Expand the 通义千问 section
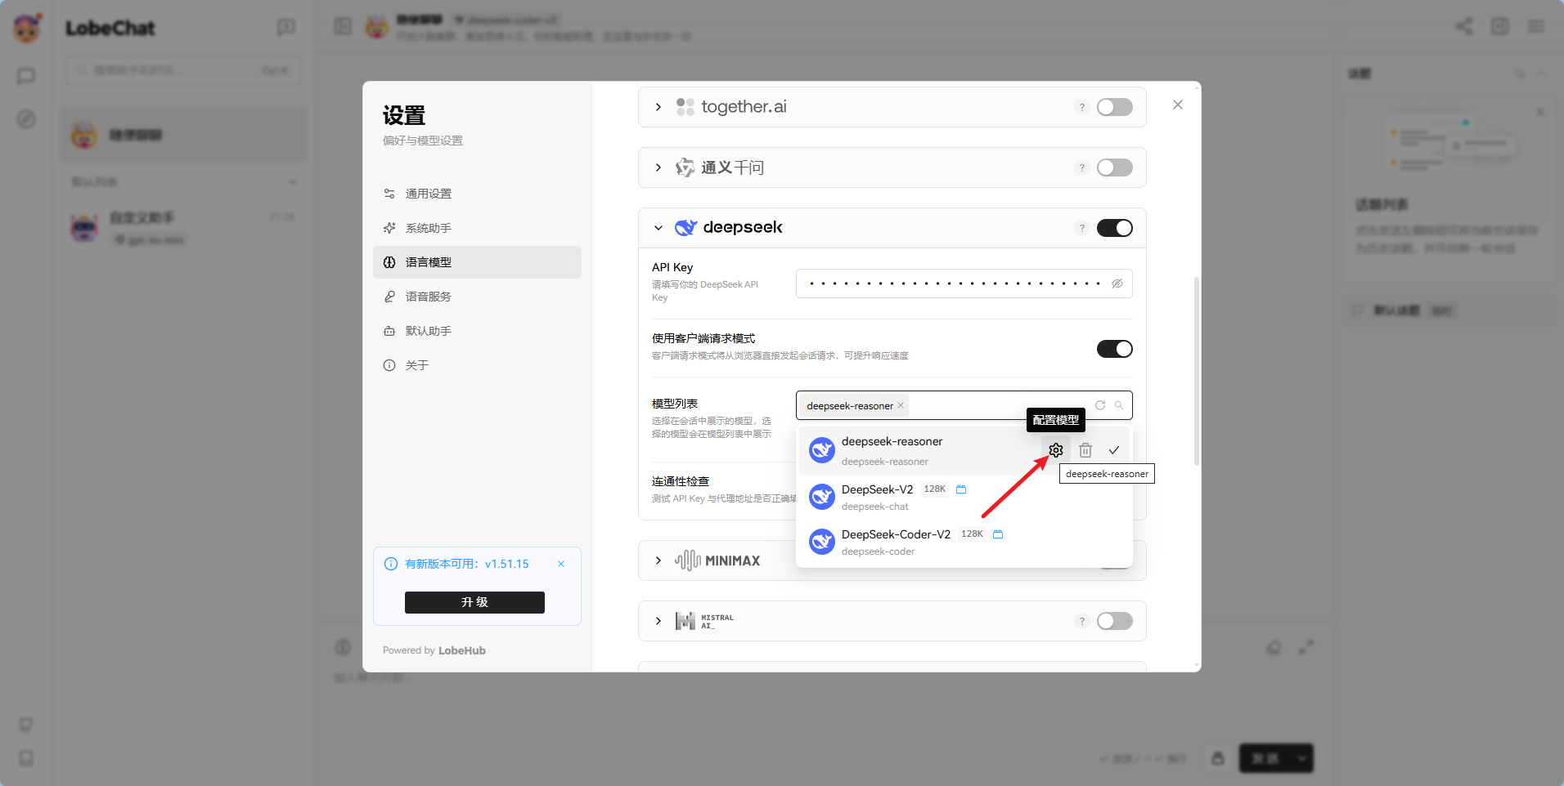 click(x=658, y=167)
